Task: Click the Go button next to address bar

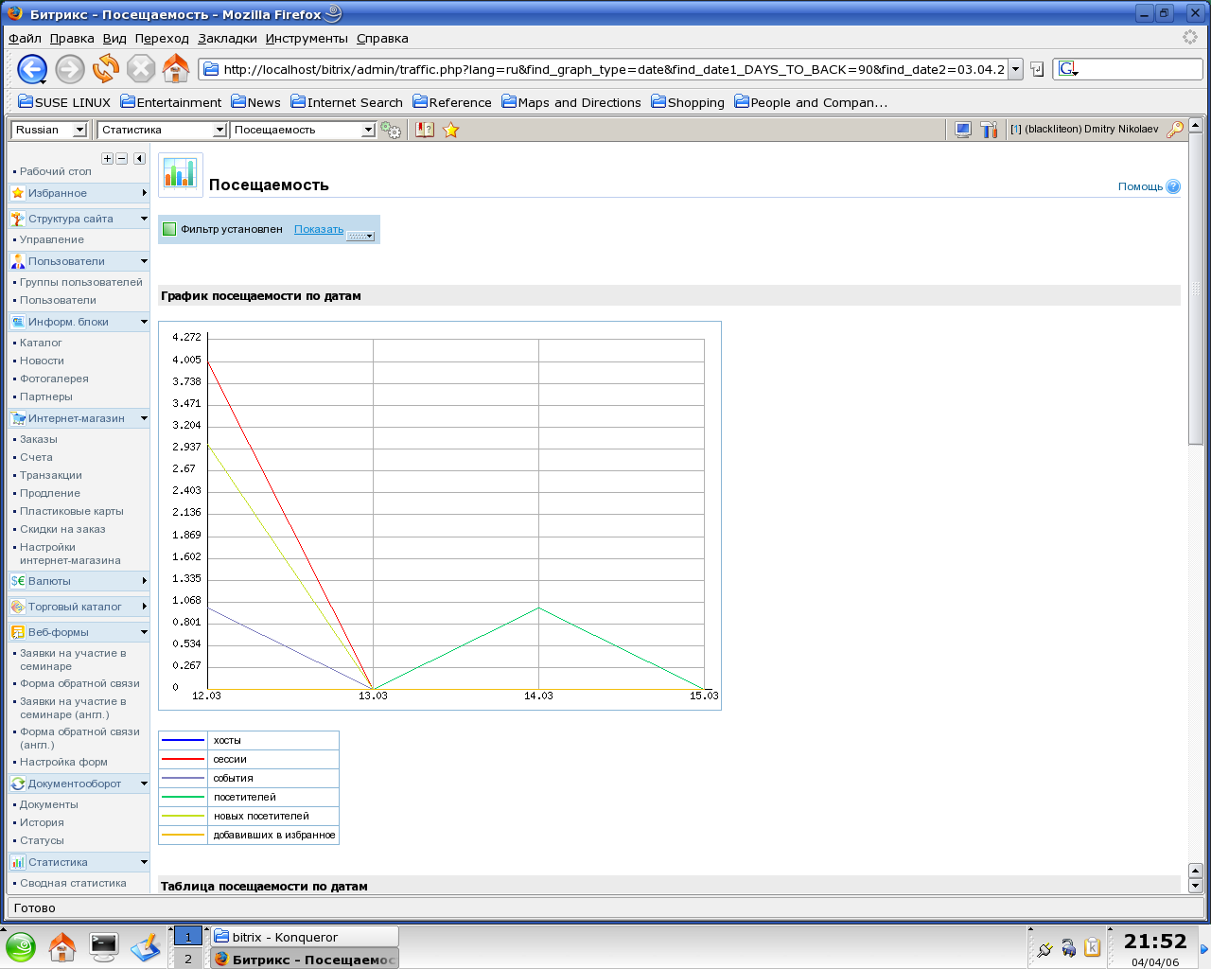Action: point(1037,69)
